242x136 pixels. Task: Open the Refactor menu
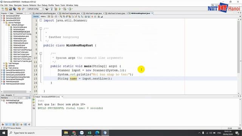pyautogui.click(x=33, y=5)
